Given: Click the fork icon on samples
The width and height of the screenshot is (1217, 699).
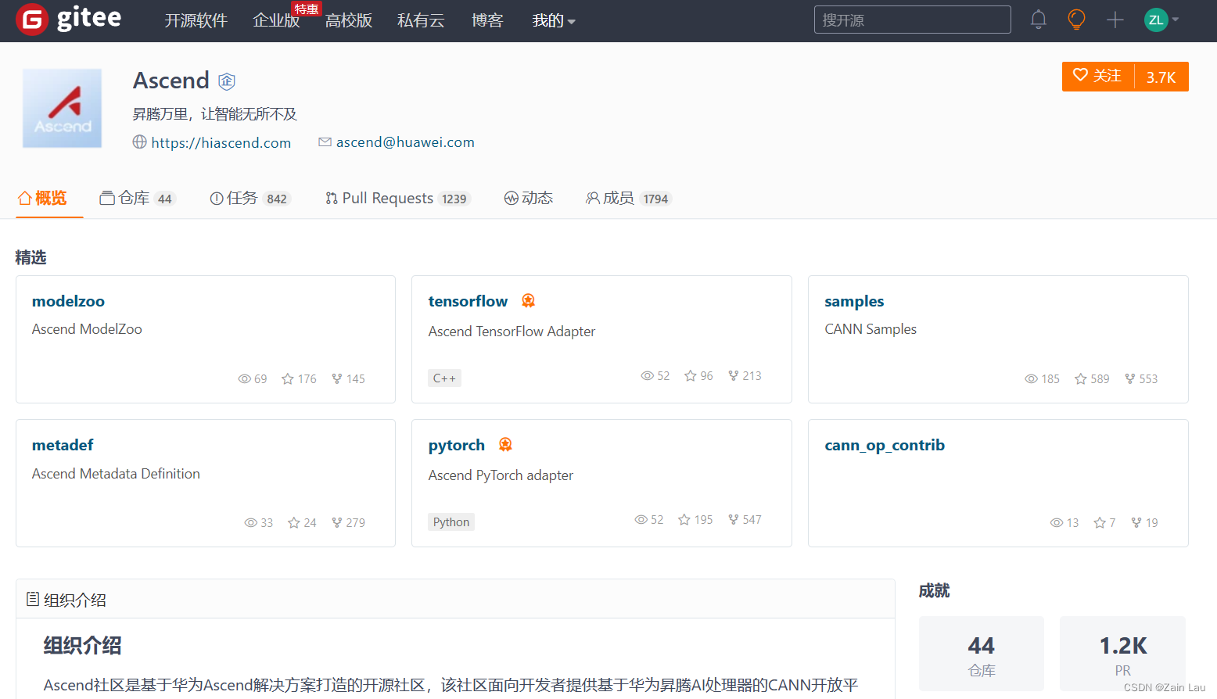Looking at the screenshot, I should coord(1130,379).
